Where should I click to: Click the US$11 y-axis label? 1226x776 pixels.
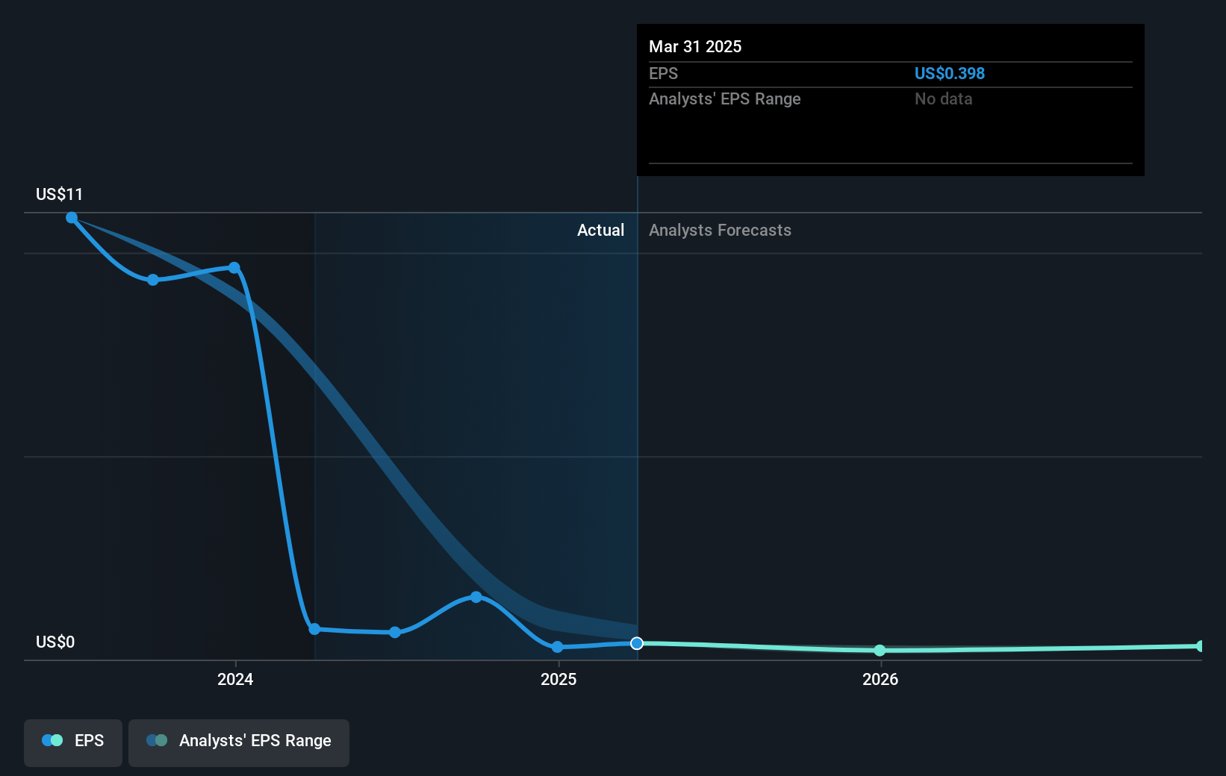60,195
